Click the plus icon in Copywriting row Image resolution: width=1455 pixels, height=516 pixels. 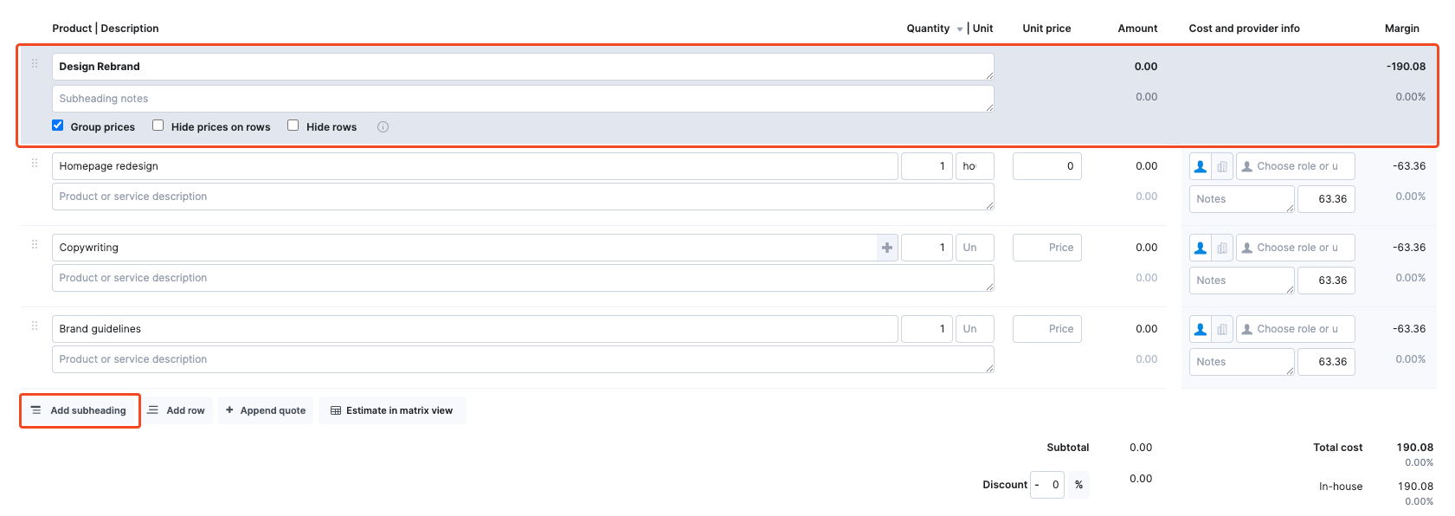click(886, 248)
